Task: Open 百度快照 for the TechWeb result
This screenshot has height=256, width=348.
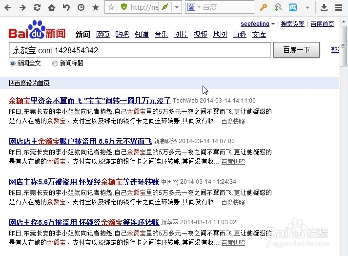Action: pyautogui.click(x=233, y=121)
